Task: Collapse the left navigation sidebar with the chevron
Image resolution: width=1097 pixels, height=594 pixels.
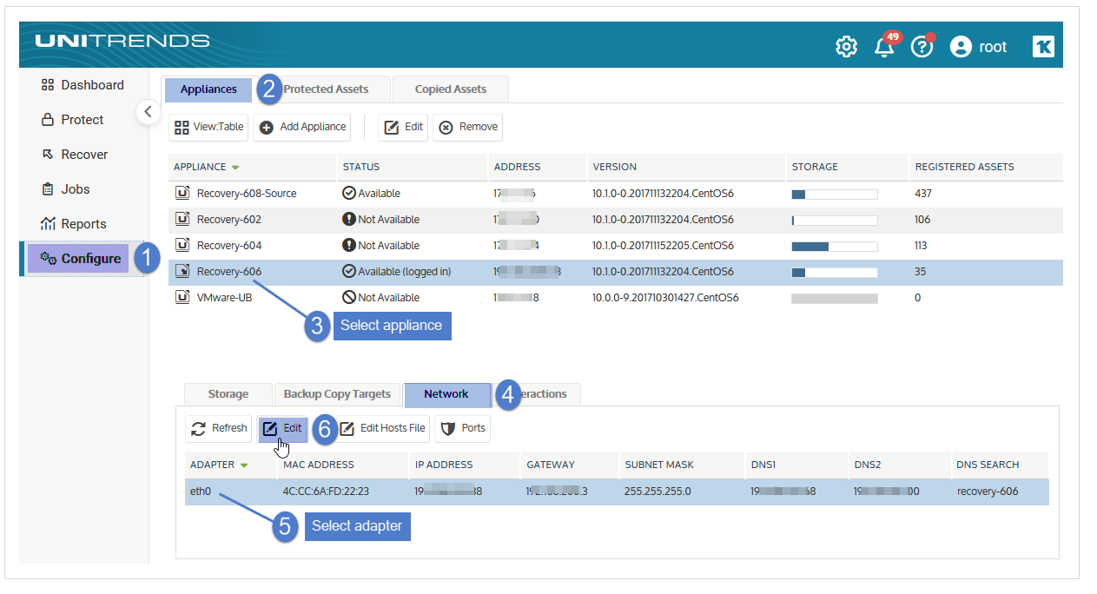Action: tap(148, 111)
